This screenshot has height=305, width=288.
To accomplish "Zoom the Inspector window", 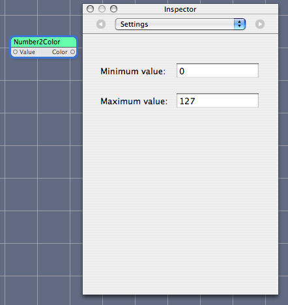I will tap(113, 9).
